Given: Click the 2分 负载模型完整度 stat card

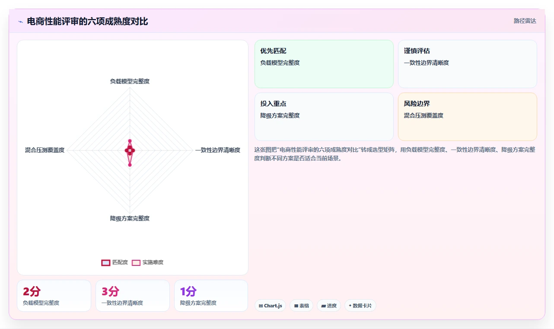Looking at the screenshot, I should point(54,296).
